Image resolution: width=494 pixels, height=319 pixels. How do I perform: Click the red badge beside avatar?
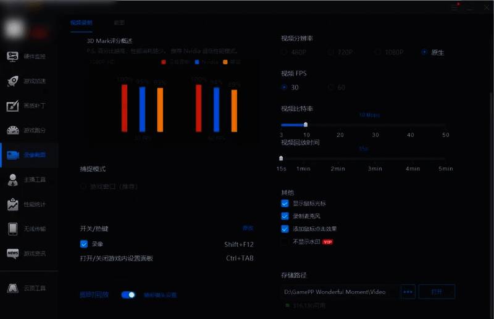click(x=39, y=33)
